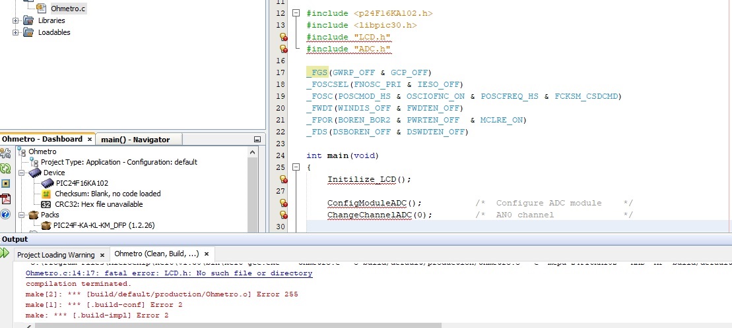The width and height of the screenshot is (732, 328).
Task: Select Ohmetro.c in the project tree
Action: pos(68,9)
